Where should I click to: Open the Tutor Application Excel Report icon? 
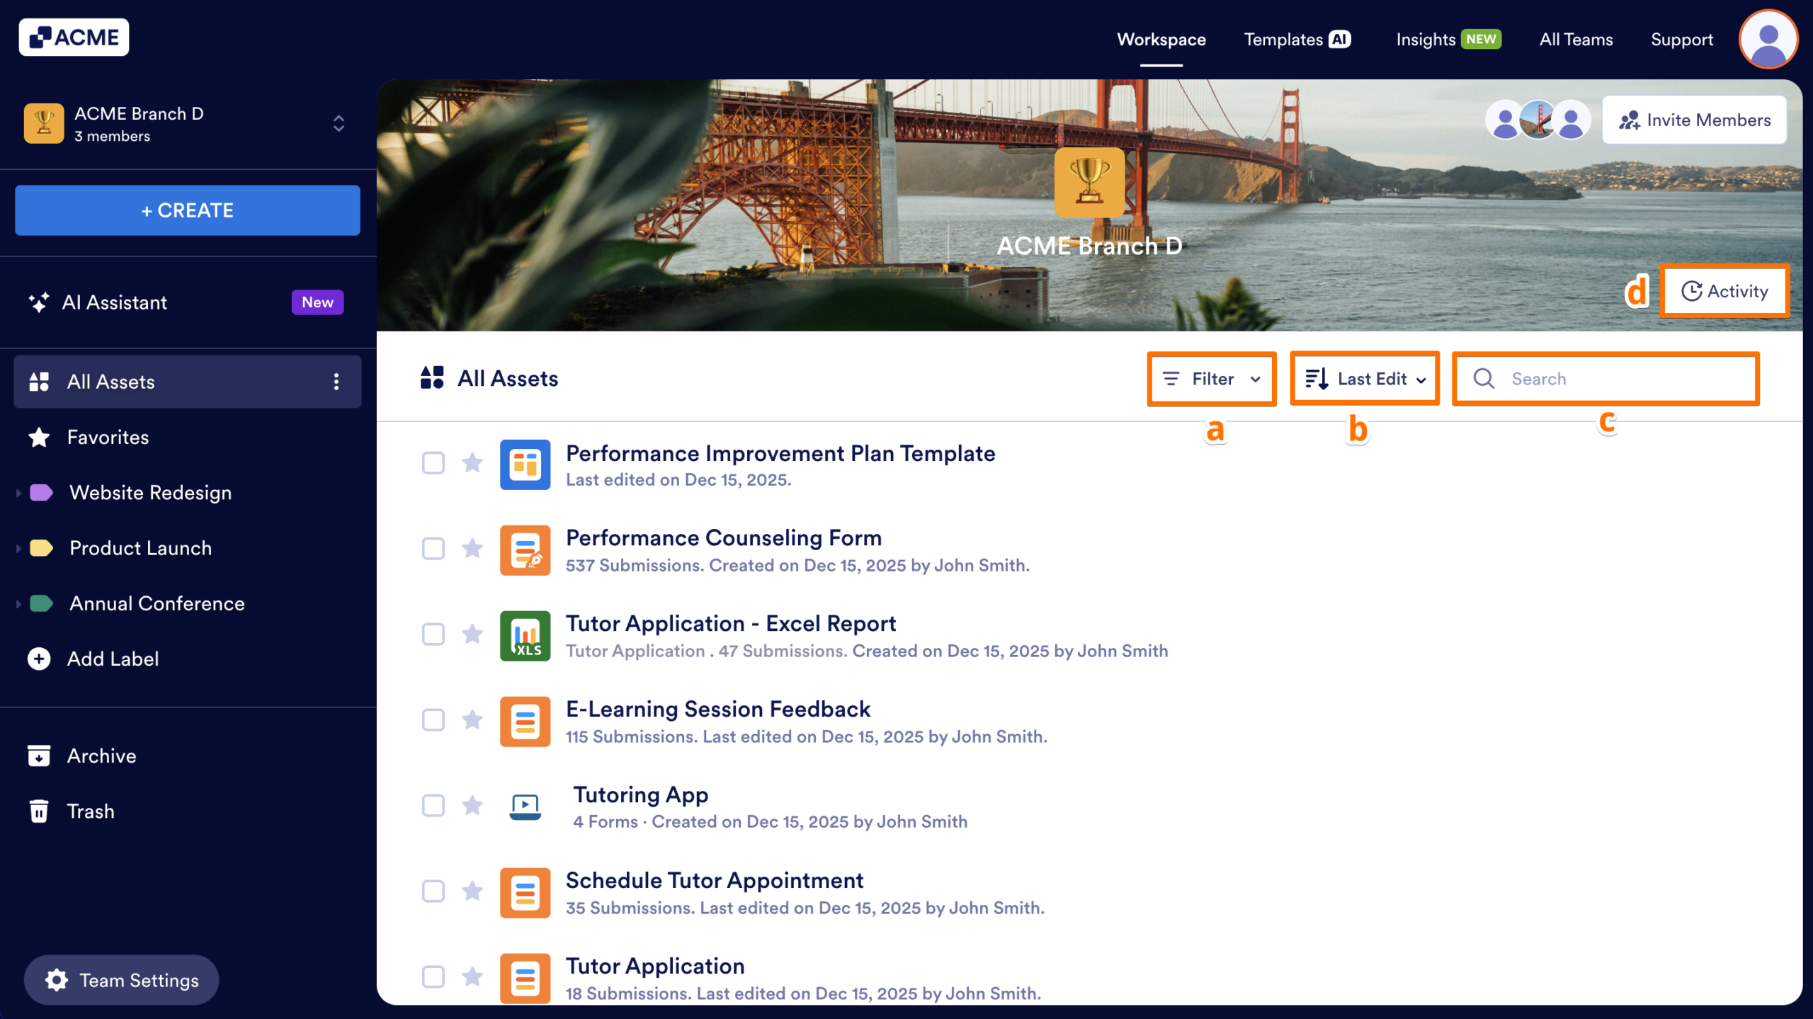[525, 636]
